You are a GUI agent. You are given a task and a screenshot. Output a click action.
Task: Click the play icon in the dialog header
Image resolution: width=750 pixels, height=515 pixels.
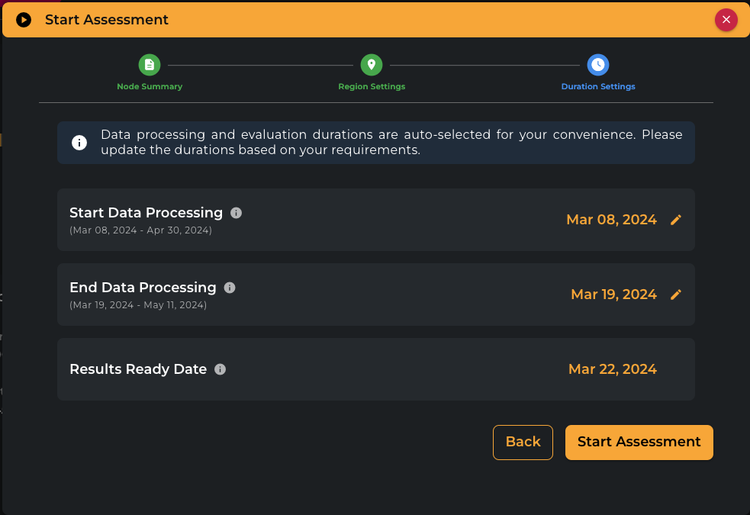(x=24, y=20)
